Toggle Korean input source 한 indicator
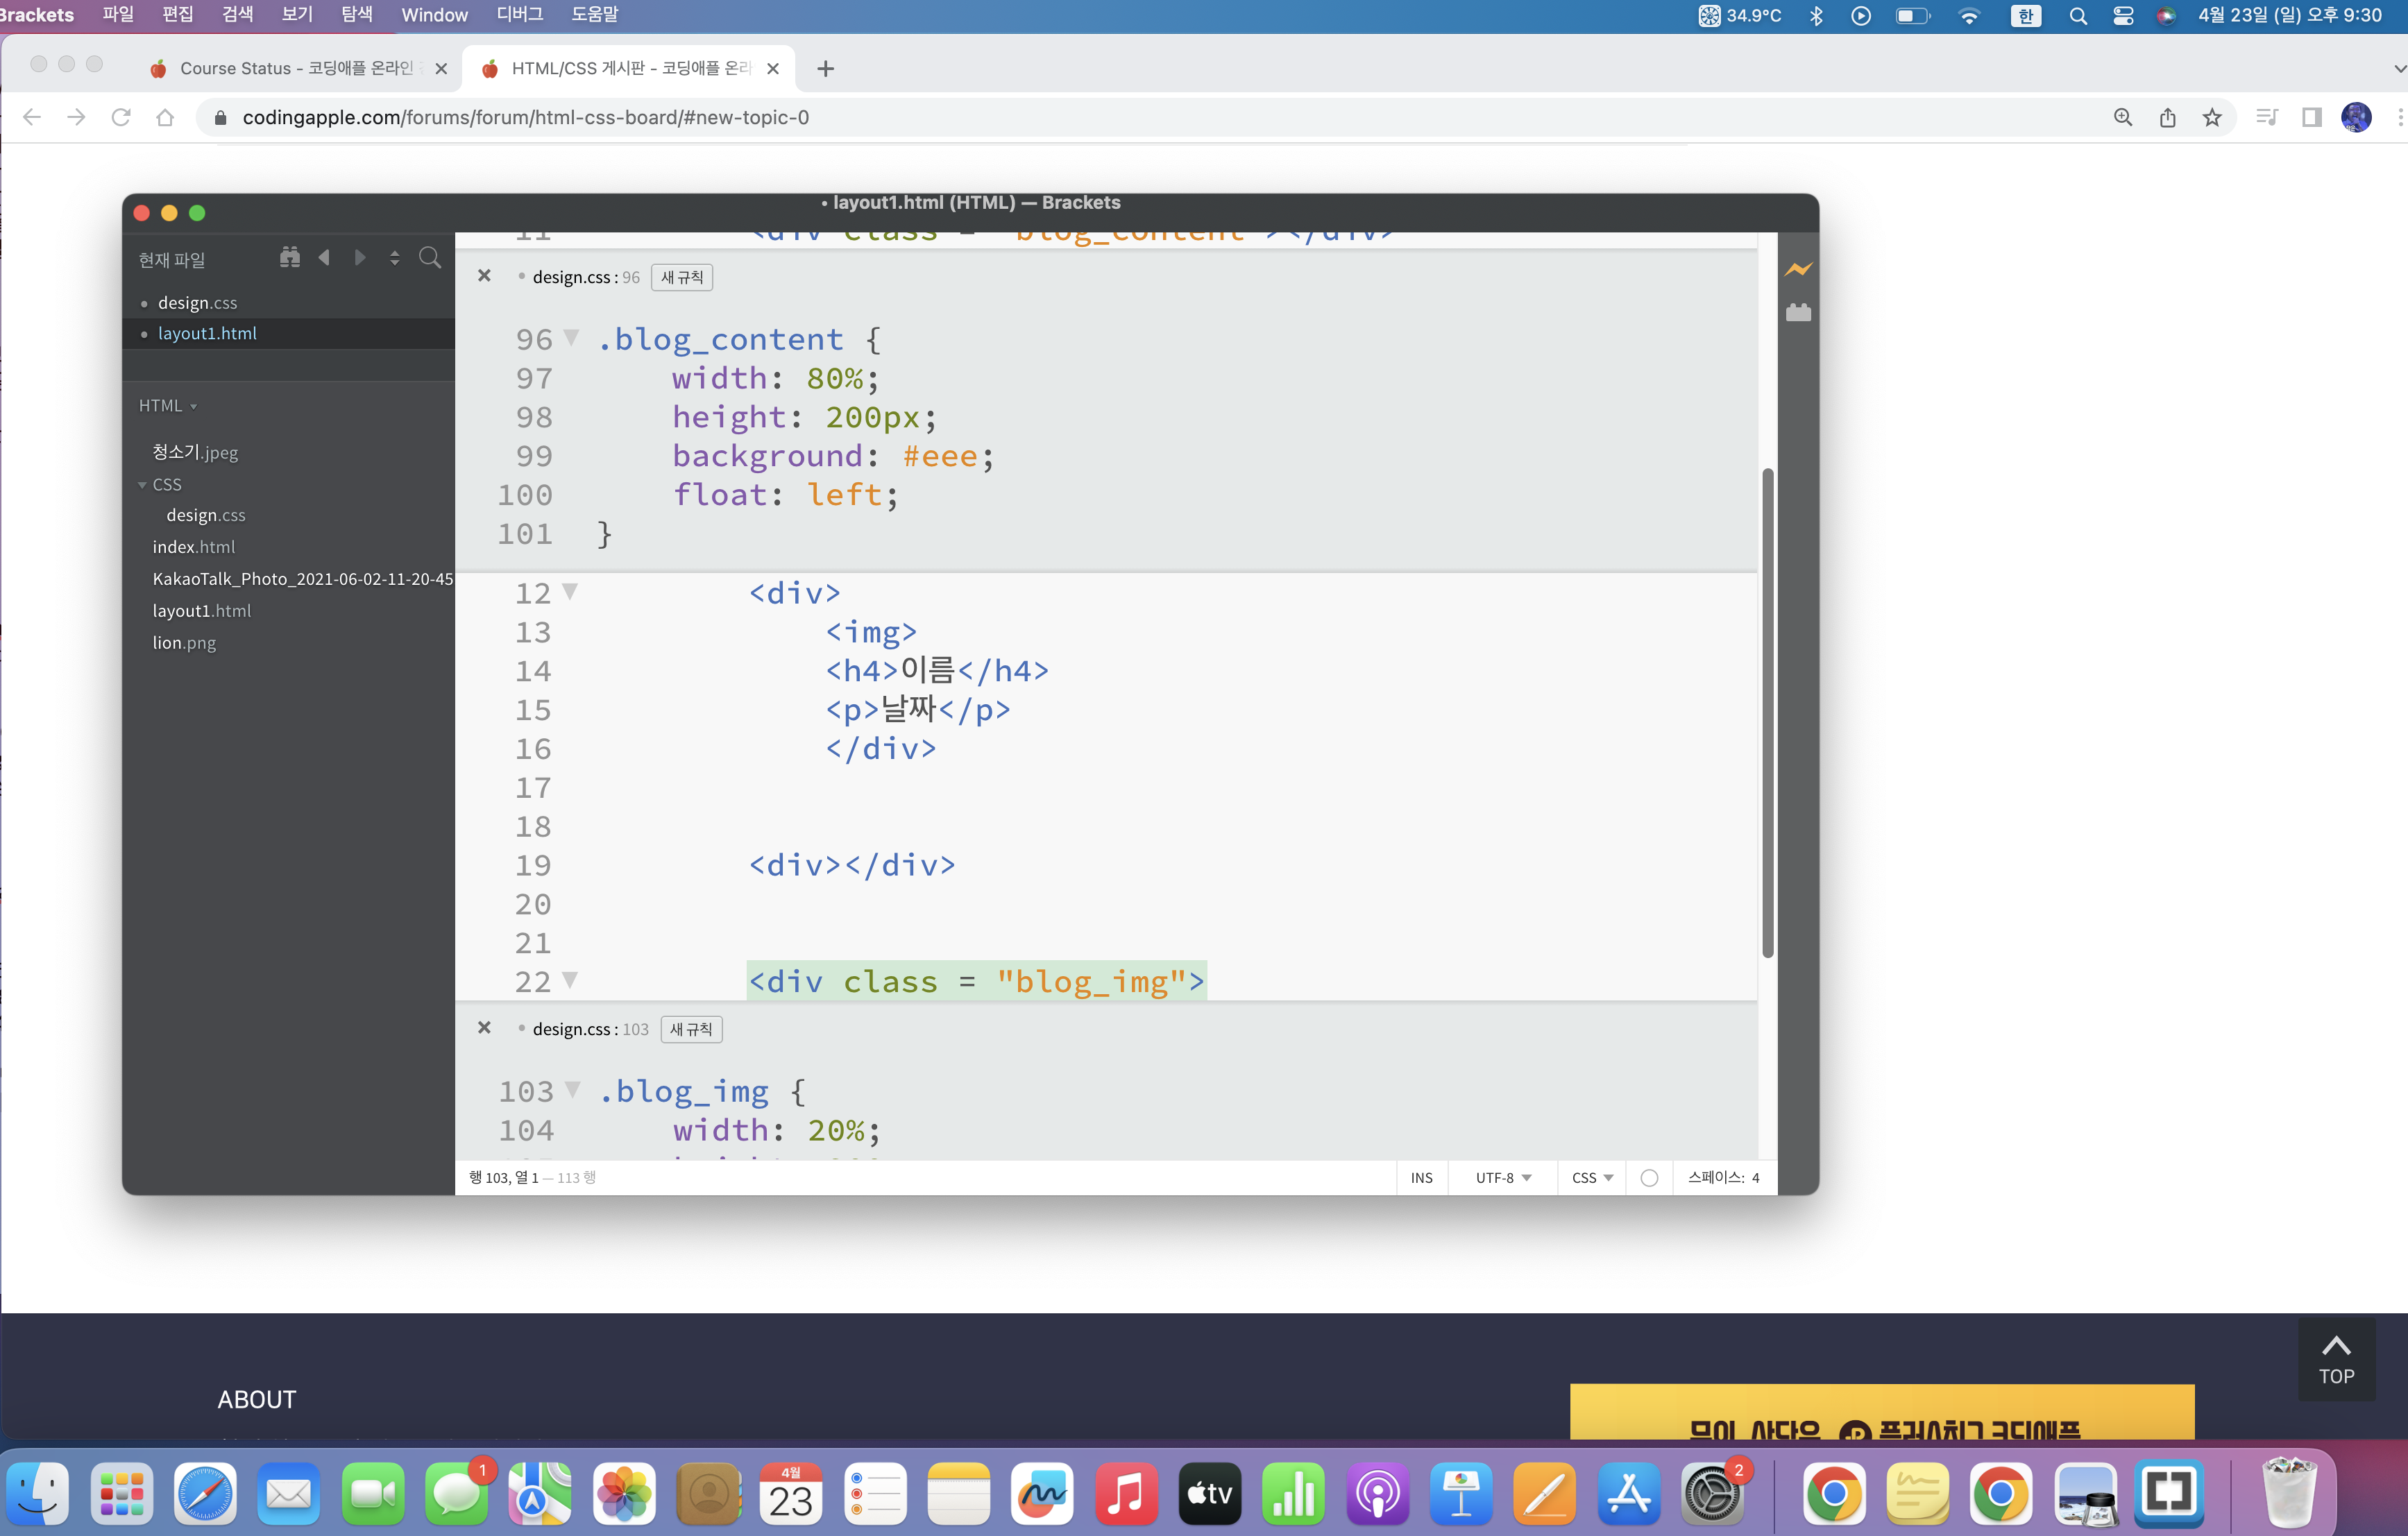Image resolution: width=2408 pixels, height=1536 pixels. [x=2026, y=16]
